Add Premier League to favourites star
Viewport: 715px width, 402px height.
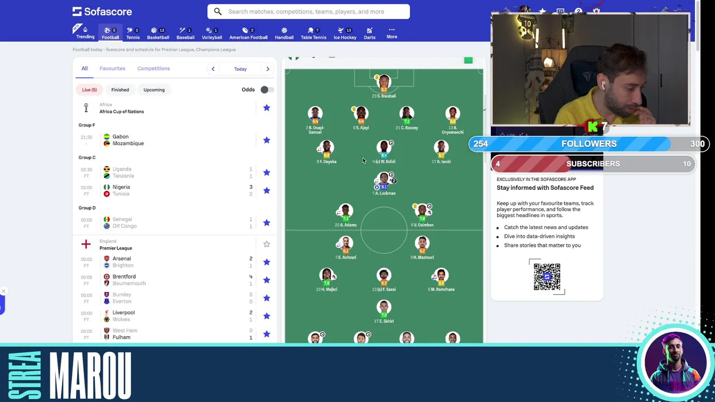click(x=266, y=244)
